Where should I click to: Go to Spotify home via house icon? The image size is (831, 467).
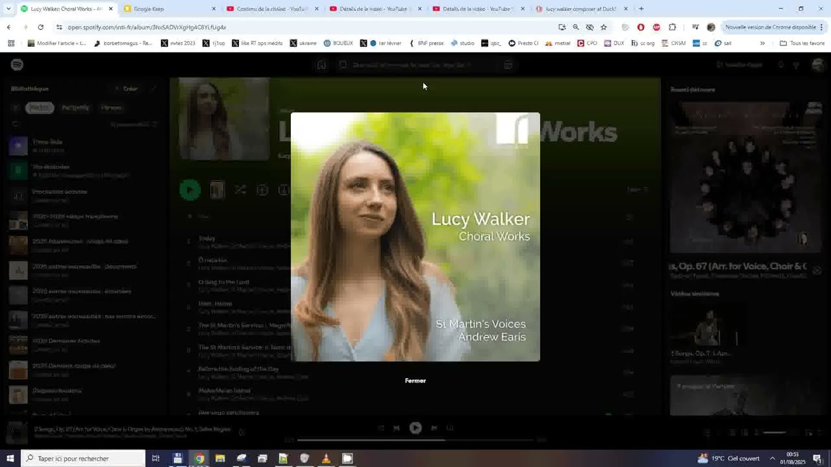click(x=321, y=65)
